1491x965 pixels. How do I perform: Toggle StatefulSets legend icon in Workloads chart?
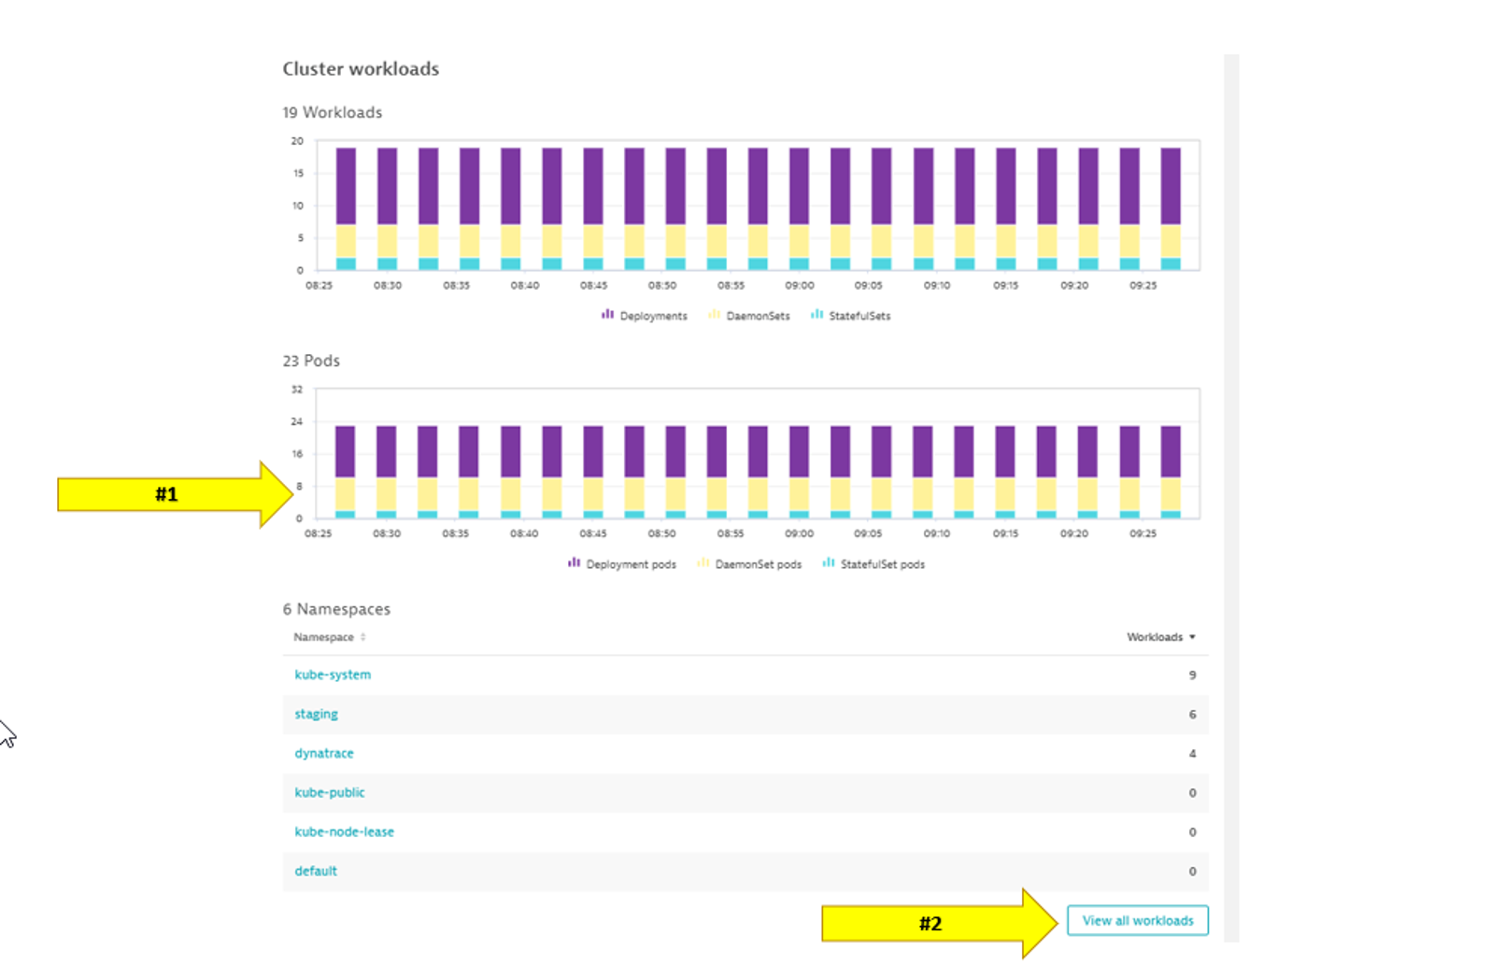(816, 315)
